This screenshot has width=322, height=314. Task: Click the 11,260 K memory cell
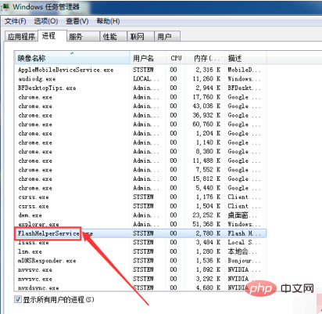pos(206,79)
